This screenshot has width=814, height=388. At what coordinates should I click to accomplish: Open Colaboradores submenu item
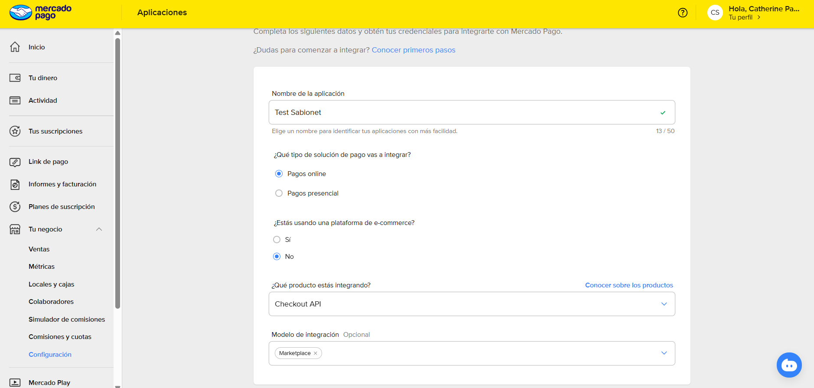coord(51,302)
